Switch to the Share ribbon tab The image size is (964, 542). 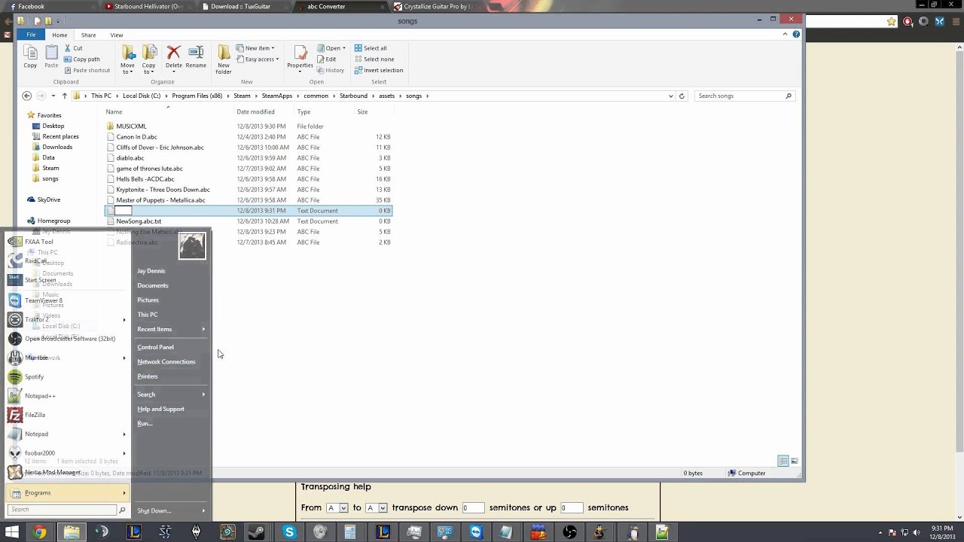88,35
